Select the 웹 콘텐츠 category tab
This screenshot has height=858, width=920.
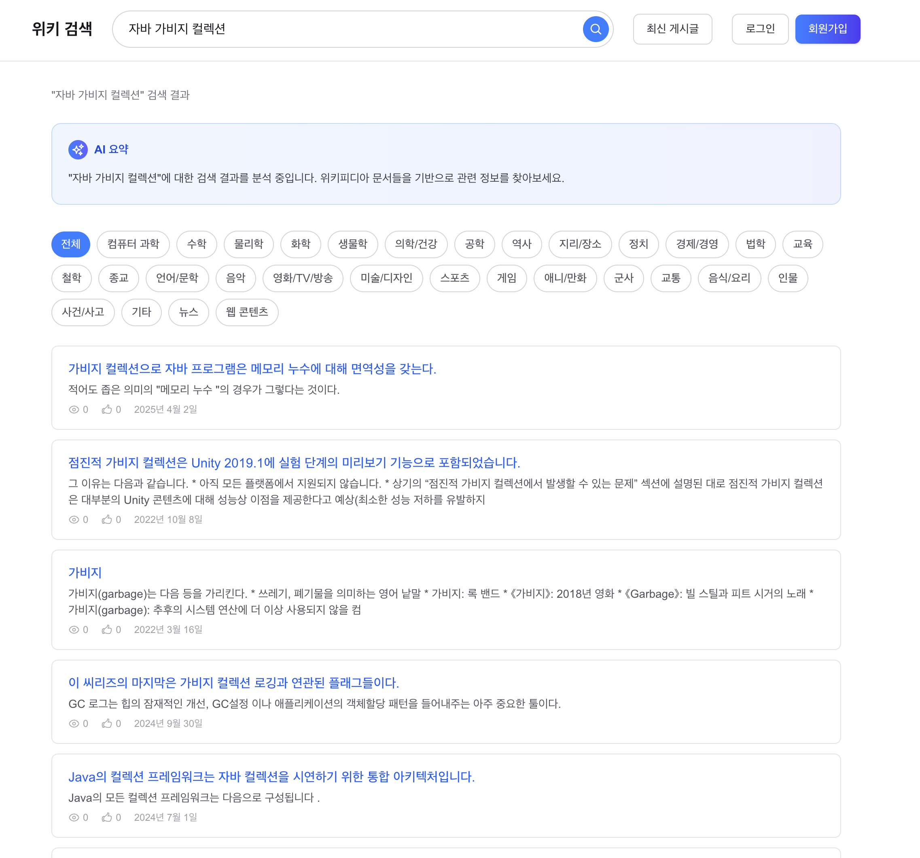coord(247,312)
